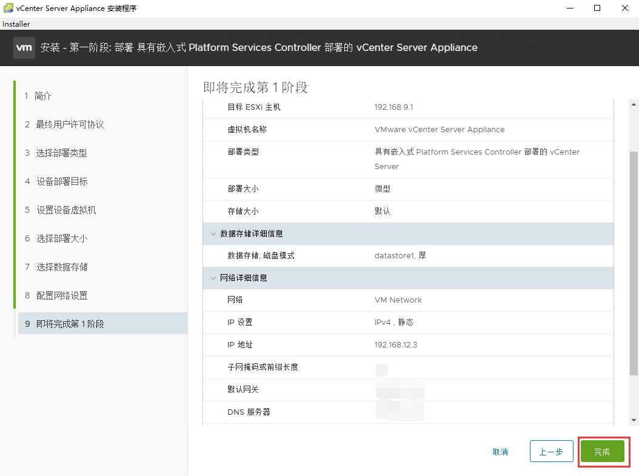The height and width of the screenshot is (476, 639).
Task: Click the vCenter Appliance icon in title bar
Action: pyautogui.click(x=7, y=8)
